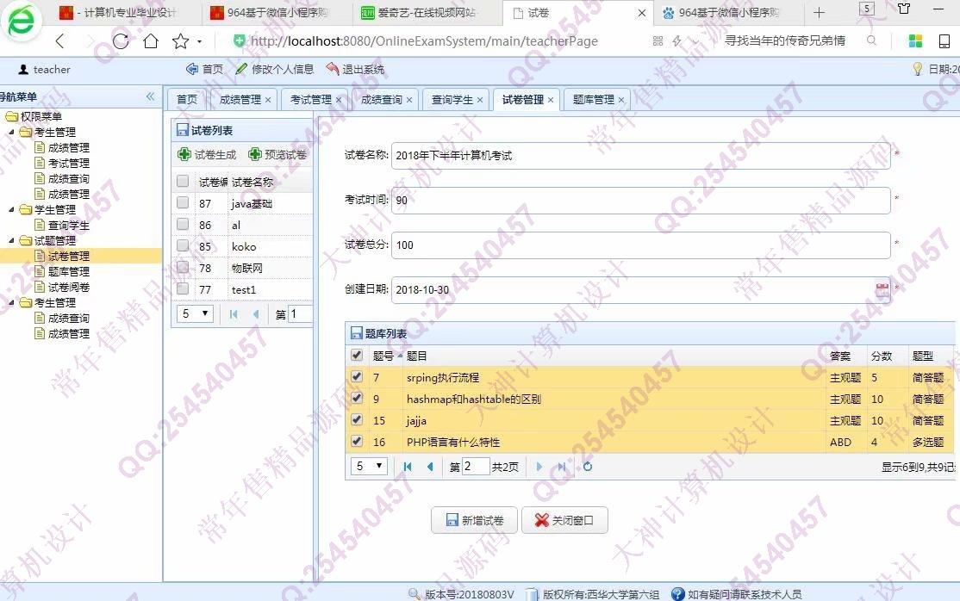This screenshot has height=601, width=960.
Task: Open the bookmark star dropdown arrow
Action: (x=200, y=41)
